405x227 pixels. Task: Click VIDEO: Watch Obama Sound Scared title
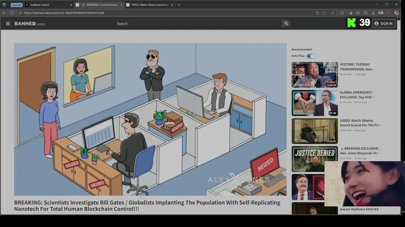coord(361,123)
